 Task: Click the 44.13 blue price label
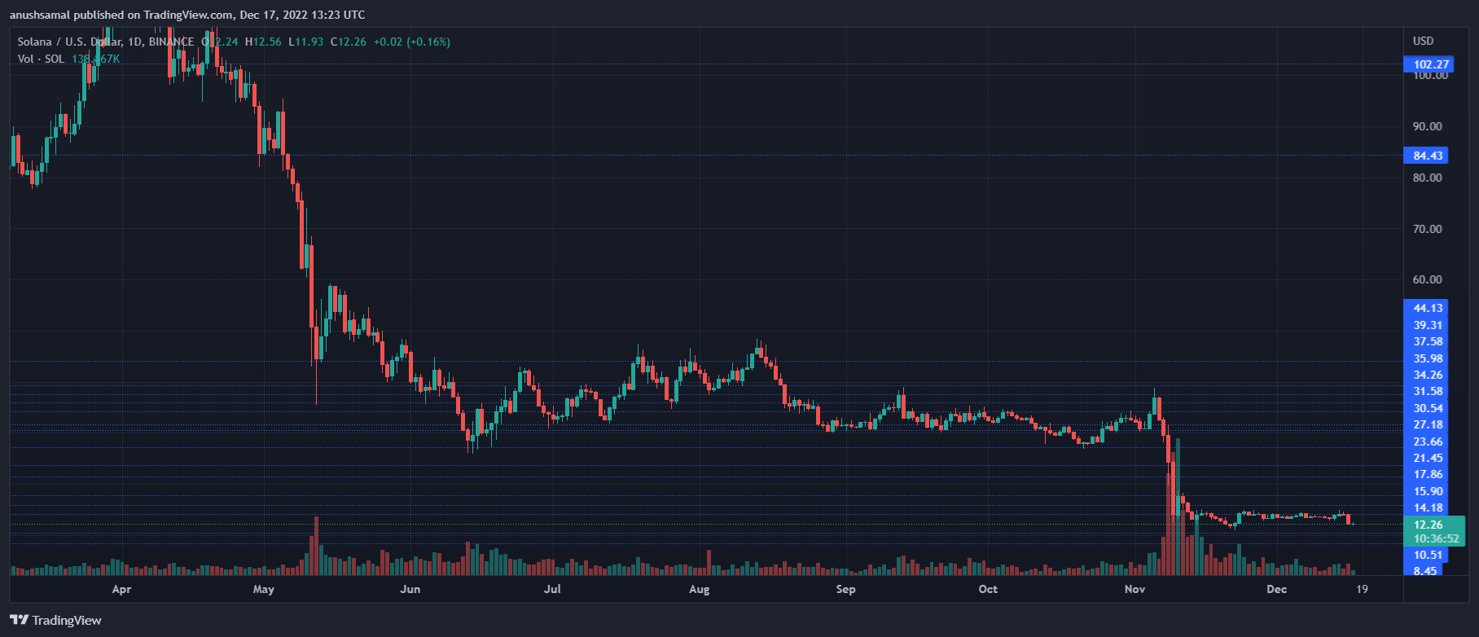1427,308
